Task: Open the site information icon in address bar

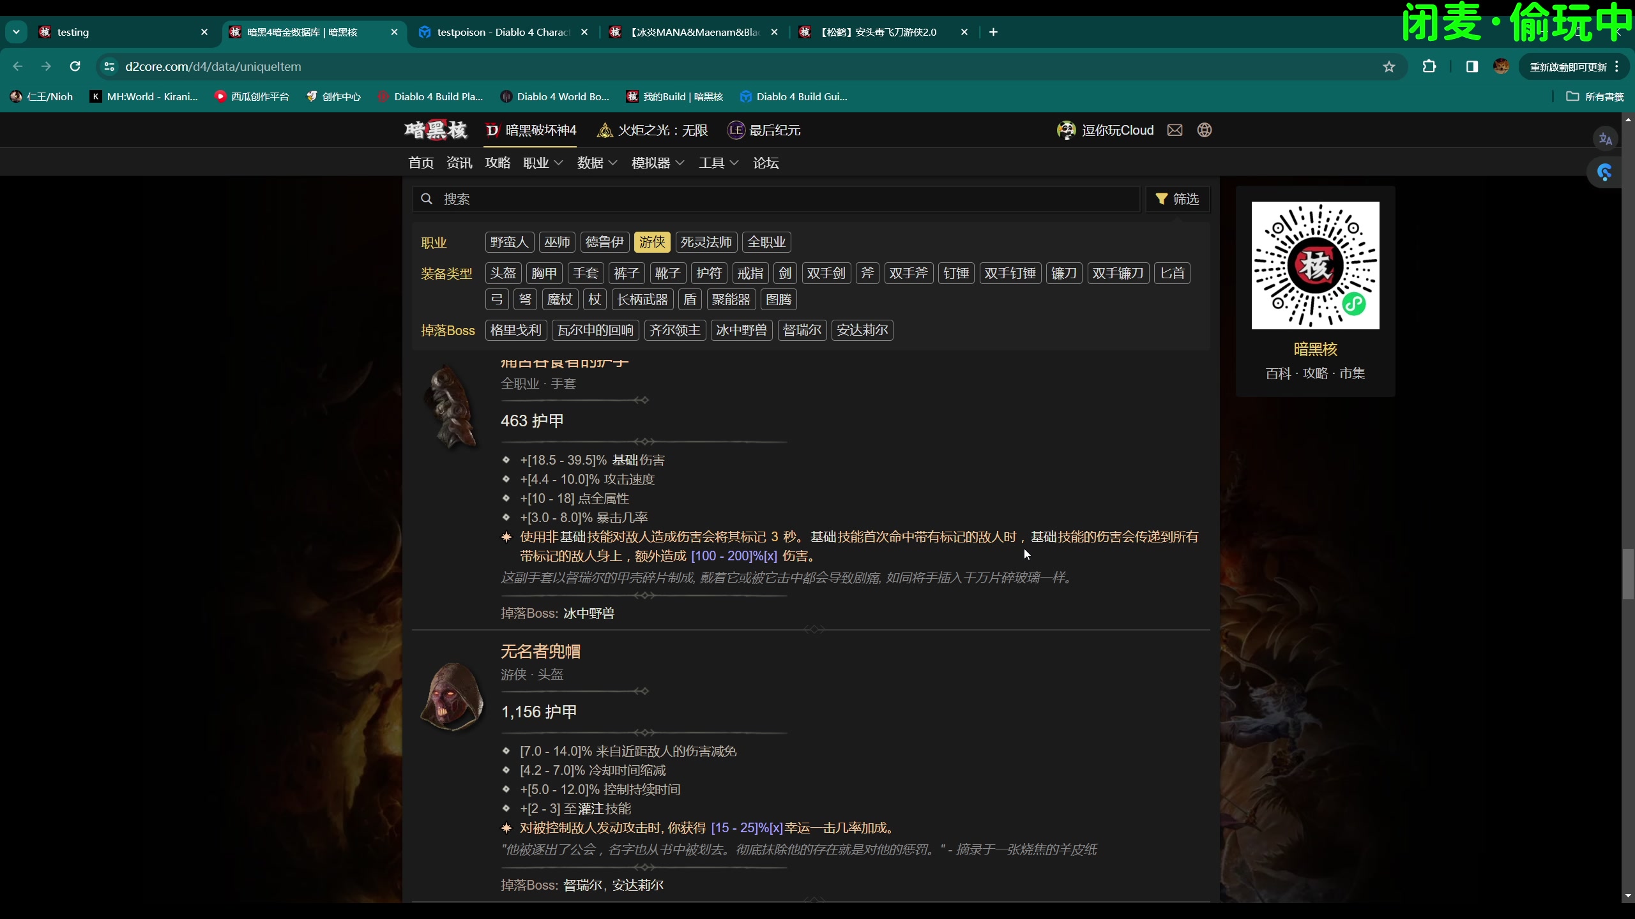Action: coord(110,66)
